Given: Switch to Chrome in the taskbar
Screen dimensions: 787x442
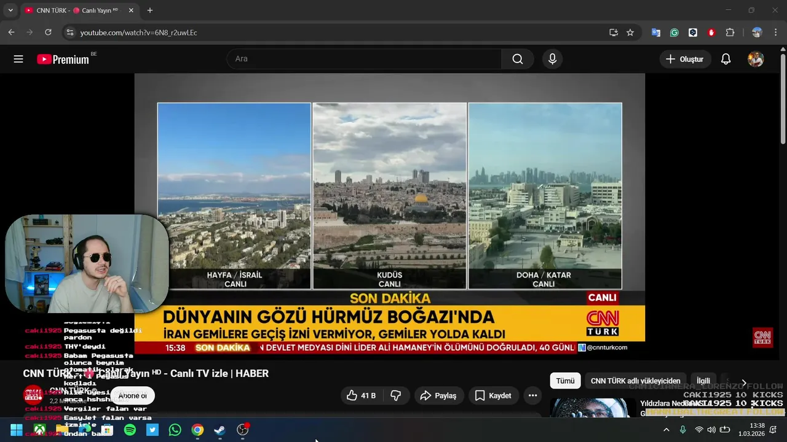Looking at the screenshot, I should tap(197, 430).
